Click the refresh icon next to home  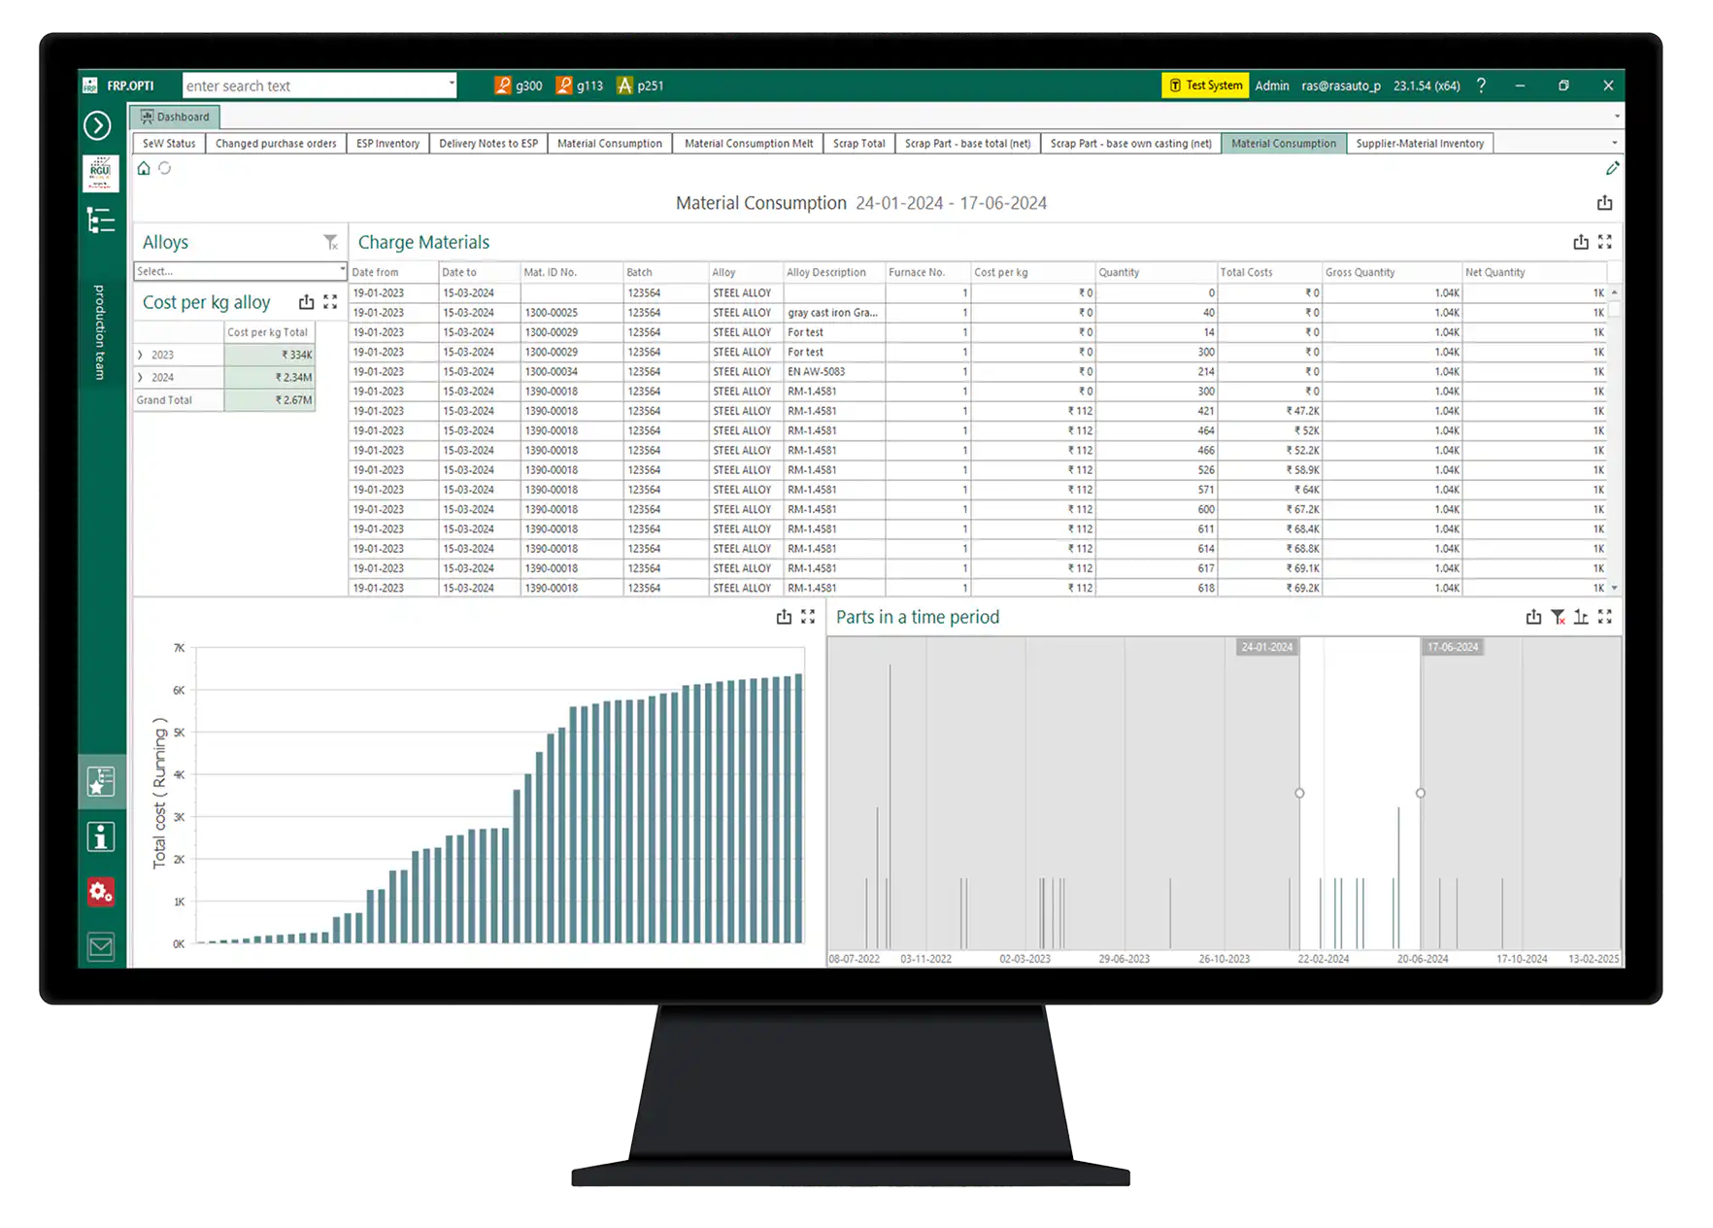click(x=165, y=168)
